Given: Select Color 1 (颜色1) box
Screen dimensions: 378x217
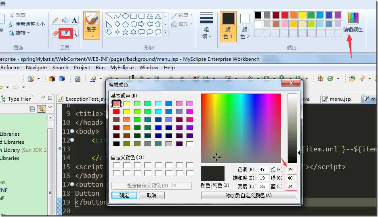Looking at the screenshot, I should [x=228, y=26].
